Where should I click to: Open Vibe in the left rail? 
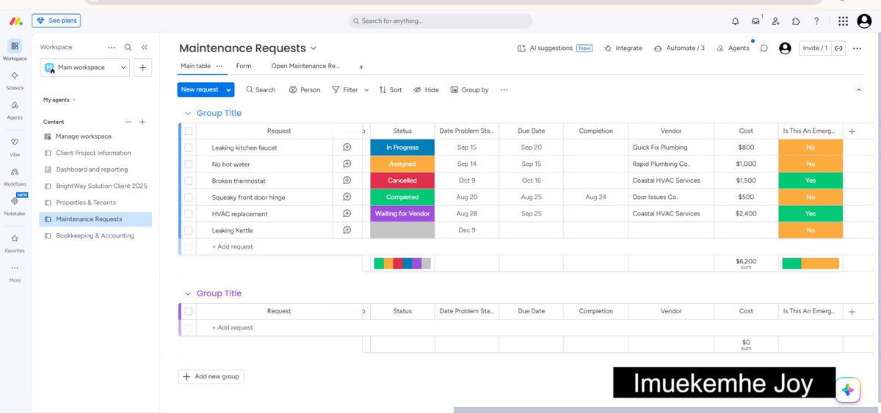pos(15,146)
